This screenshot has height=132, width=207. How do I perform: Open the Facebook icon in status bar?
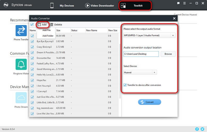coord(197,129)
